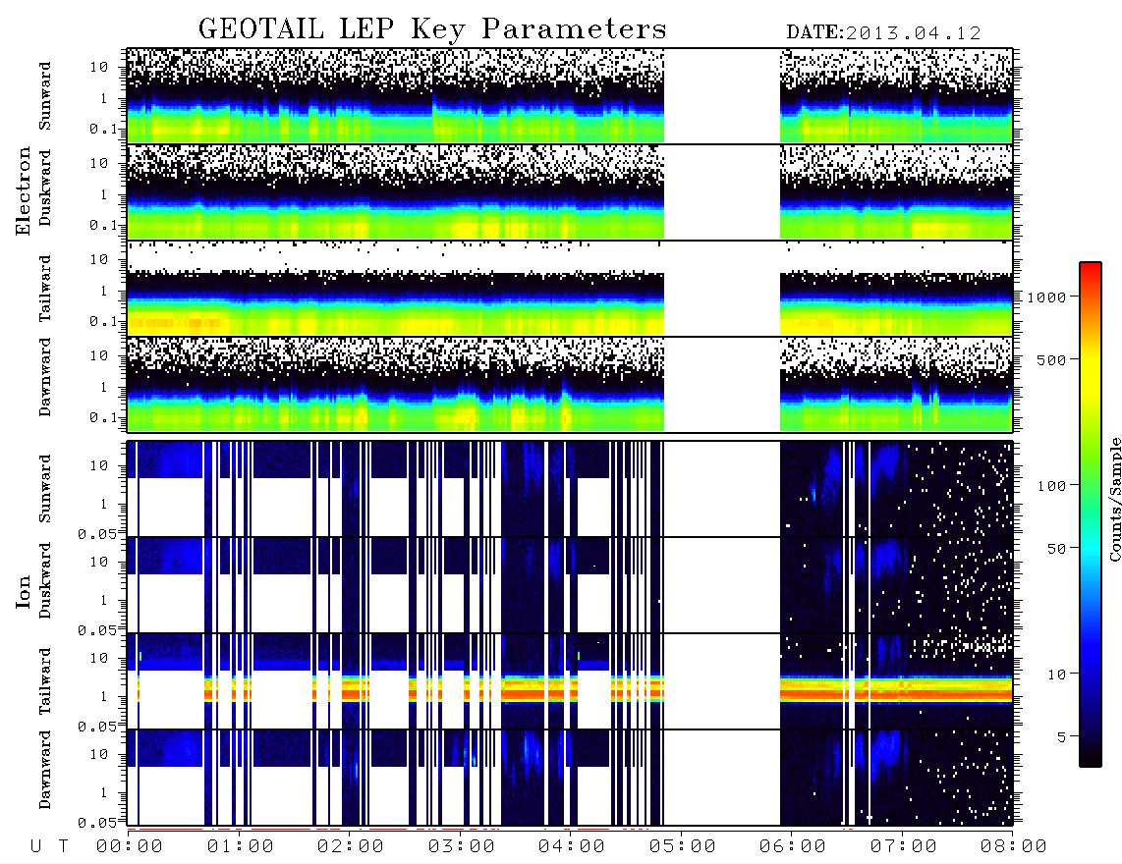Select the '06:00' time tick
1122x864 pixels.
pyautogui.click(x=793, y=846)
